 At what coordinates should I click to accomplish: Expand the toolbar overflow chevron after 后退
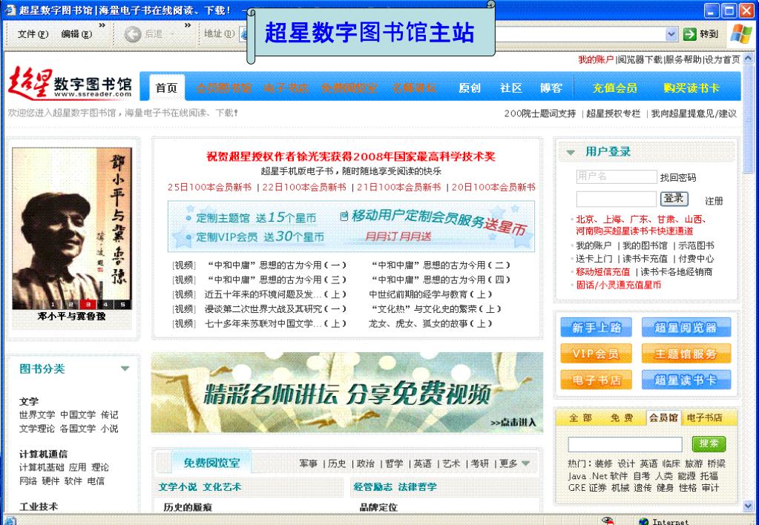pyautogui.click(x=187, y=24)
